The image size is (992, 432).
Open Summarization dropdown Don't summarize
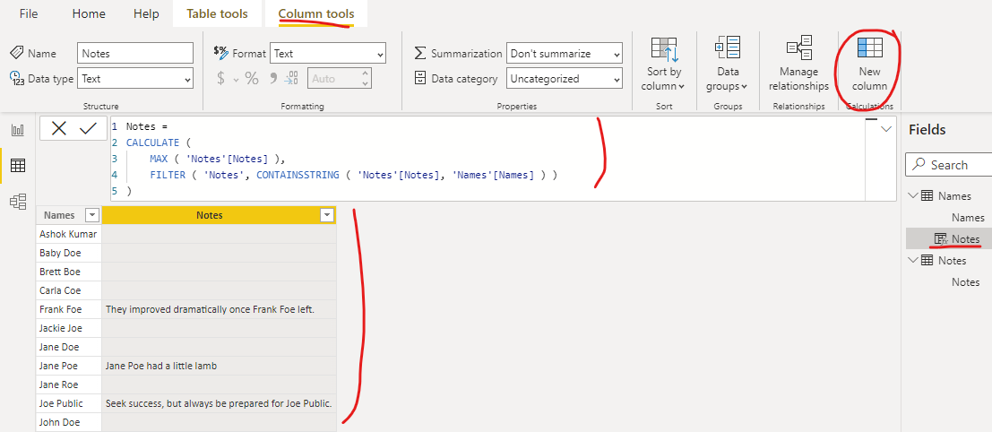[x=565, y=54]
